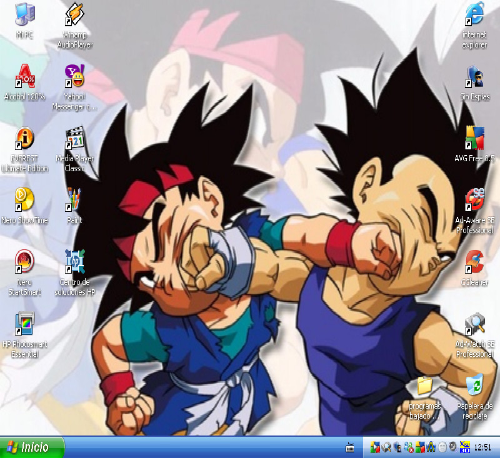Click the Sin Espias shield tray icon
This screenshot has height=458, width=500.
click(x=397, y=447)
